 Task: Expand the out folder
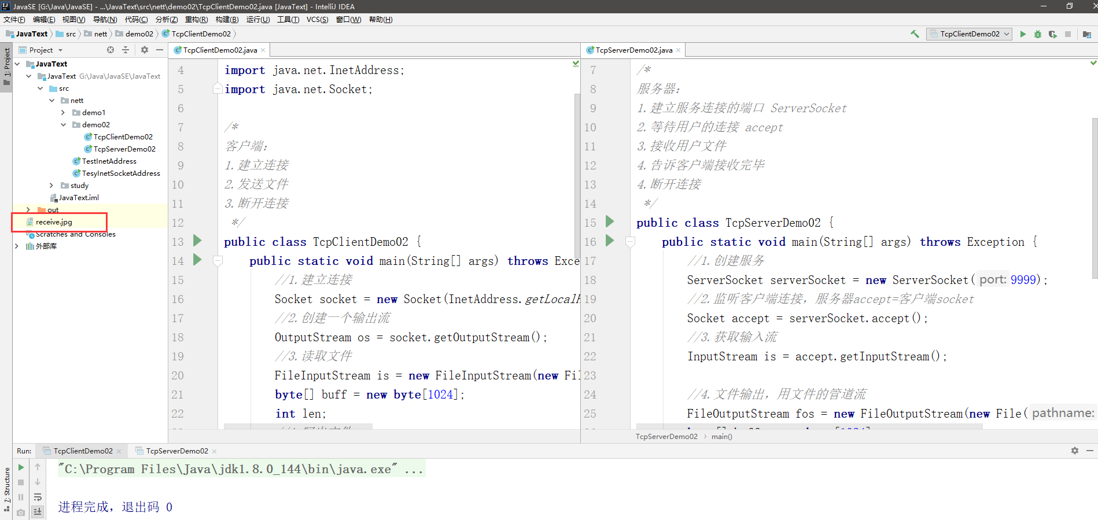tap(28, 209)
